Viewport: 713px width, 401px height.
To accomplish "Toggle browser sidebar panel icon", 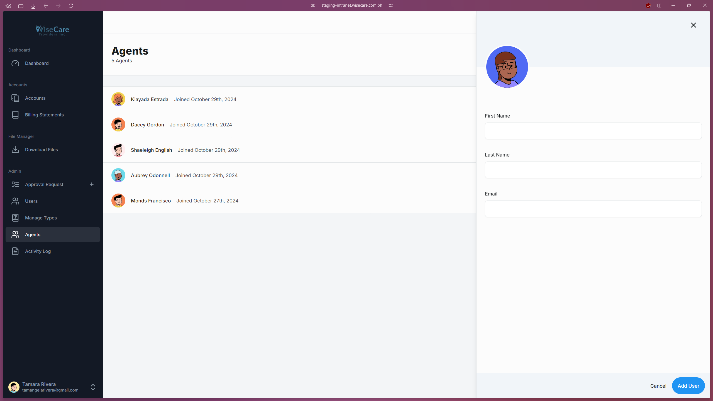I will click(21, 6).
